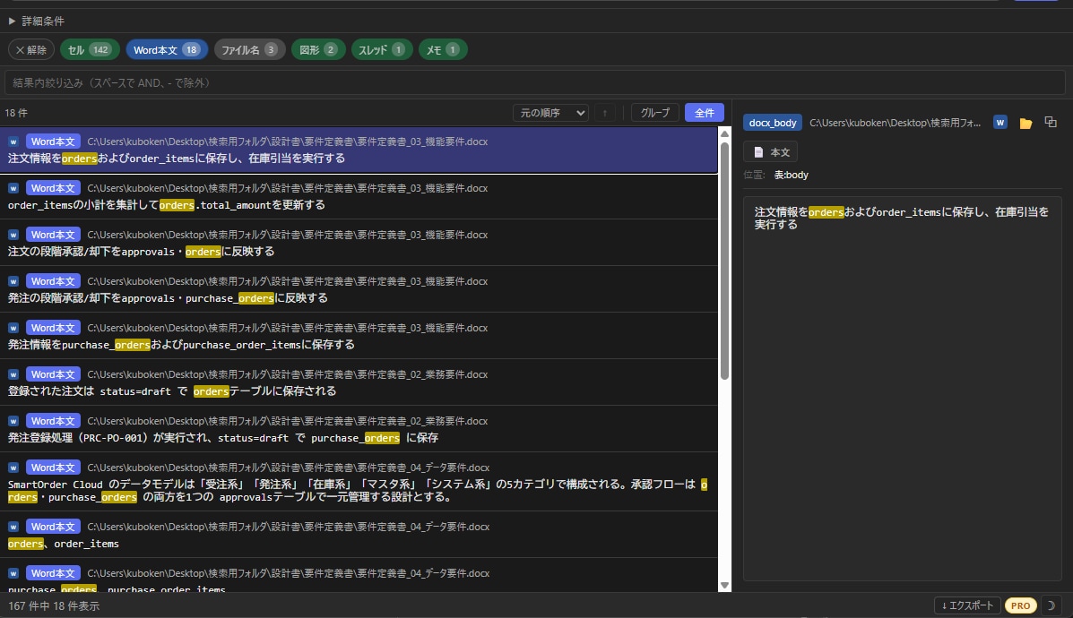Click the scrollbar down arrow of results list

point(724,585)
